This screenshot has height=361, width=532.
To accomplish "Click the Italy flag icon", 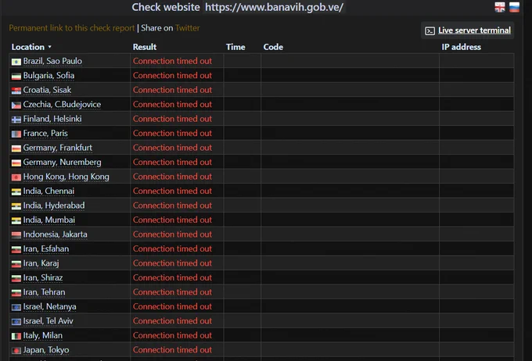I will tap(16, 336).
